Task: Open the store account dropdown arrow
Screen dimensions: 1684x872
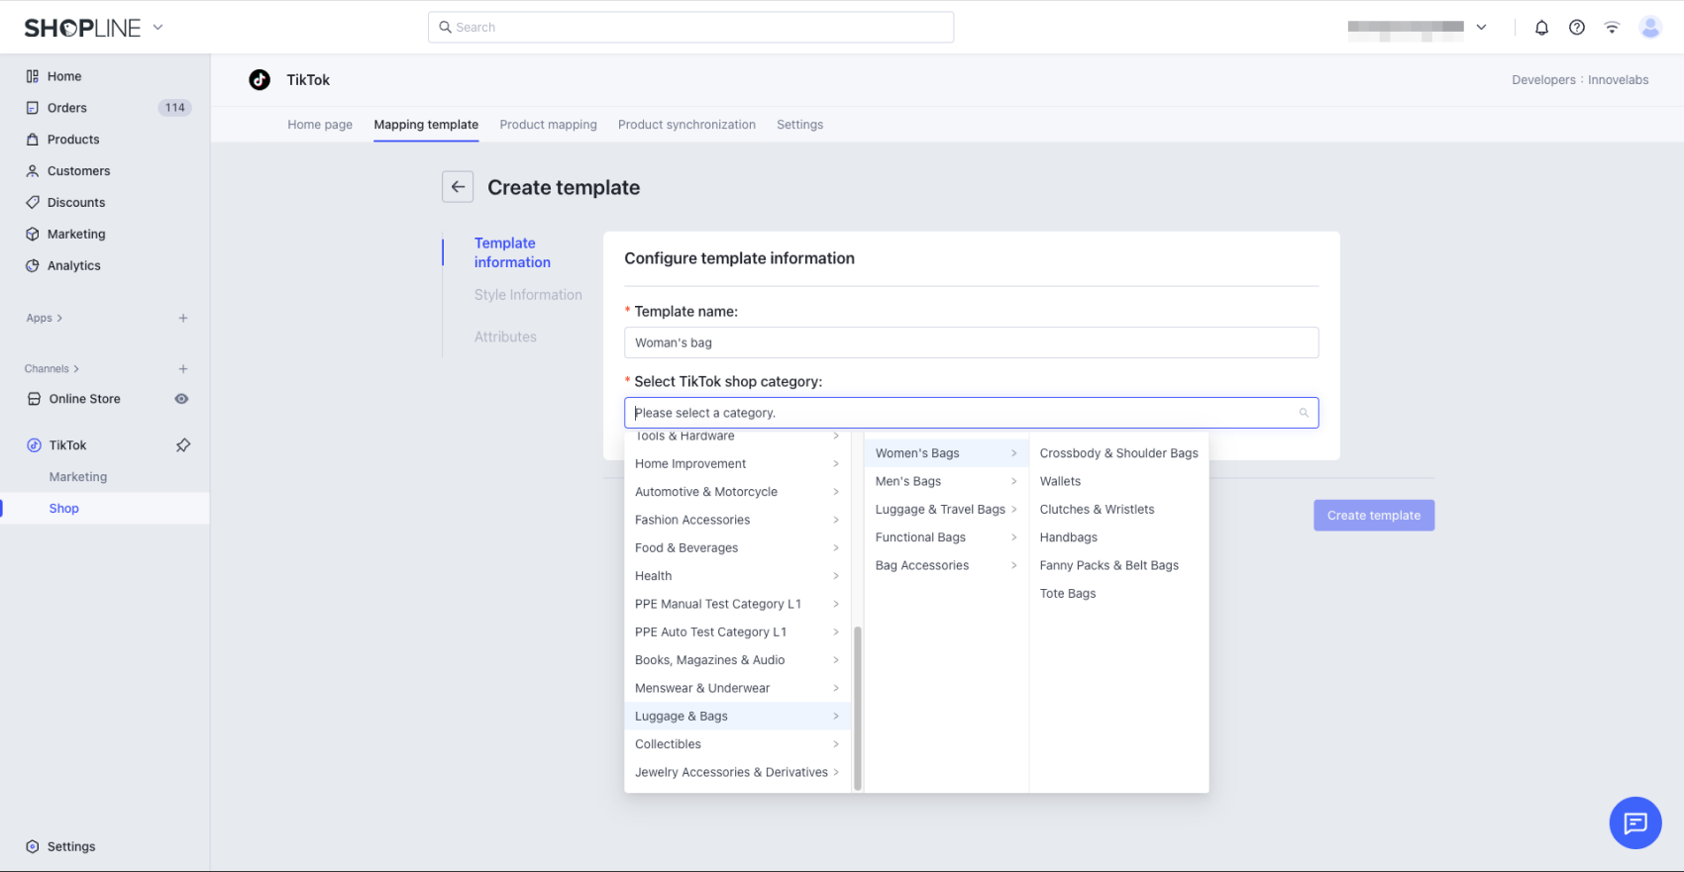Action: click(1481, 28)
